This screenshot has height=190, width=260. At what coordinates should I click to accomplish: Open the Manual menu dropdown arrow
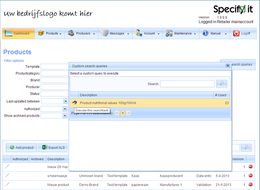coord(226,34)
